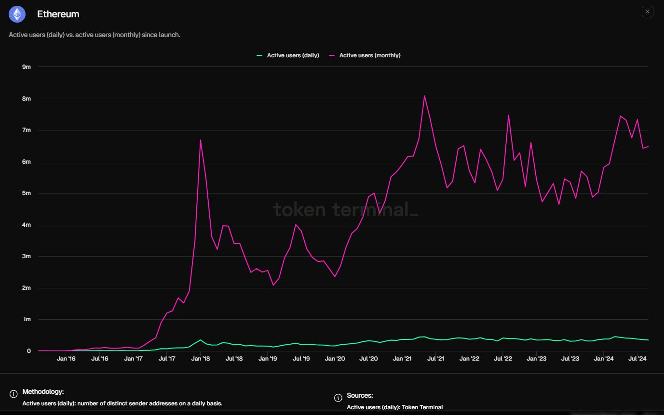Click the Sources heading
Viewport: 664px width, 415px height.
[360, 396]
